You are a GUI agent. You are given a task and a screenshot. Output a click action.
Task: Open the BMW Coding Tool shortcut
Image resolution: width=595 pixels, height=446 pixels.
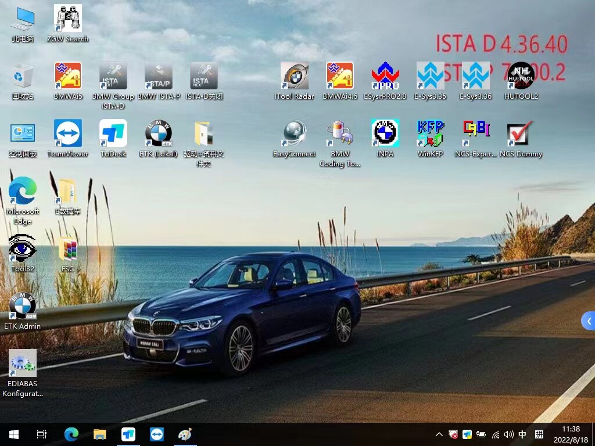pos(339,143)
